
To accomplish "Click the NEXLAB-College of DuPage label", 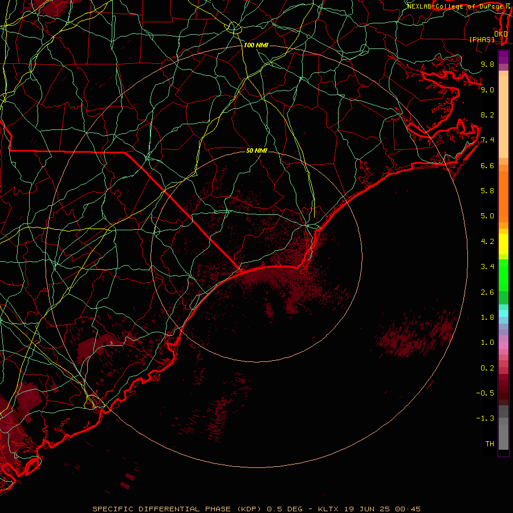I will [455, 6].
